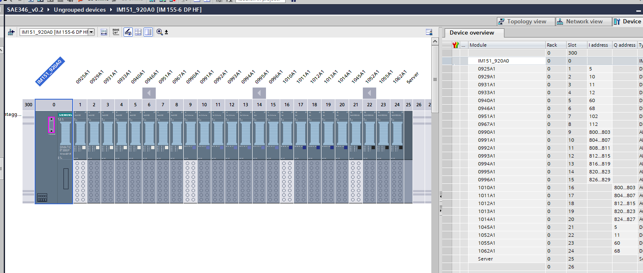Screen dimensions: 643x273
Task: Click the Module column header
Action: [x=507, y=45]
